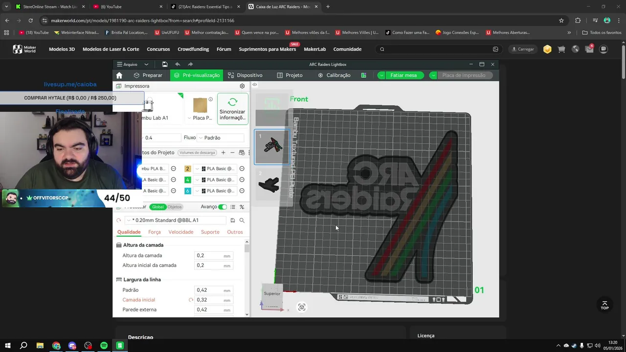Reset Camada inicial value arrow

(191, 300)
